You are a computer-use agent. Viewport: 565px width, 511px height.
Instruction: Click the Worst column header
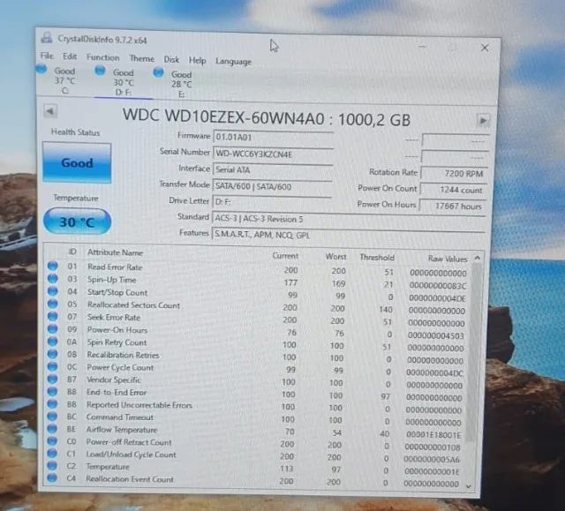(x=335, y=257)
